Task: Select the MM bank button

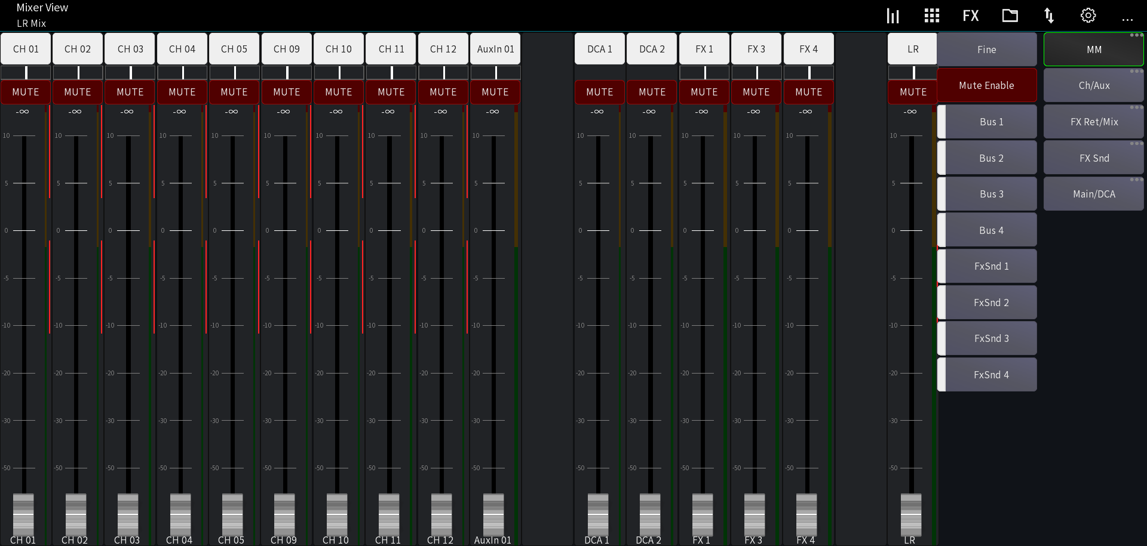Action: pos(1093,49)
